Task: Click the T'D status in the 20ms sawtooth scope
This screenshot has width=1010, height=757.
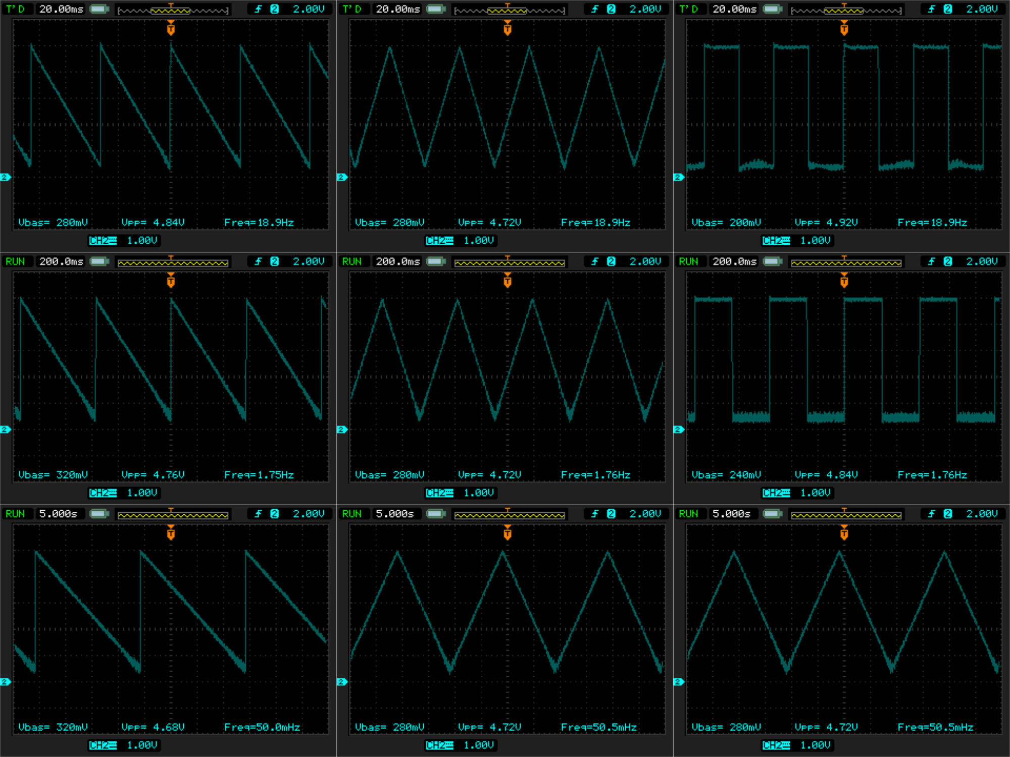Action: tap(15, 9)
